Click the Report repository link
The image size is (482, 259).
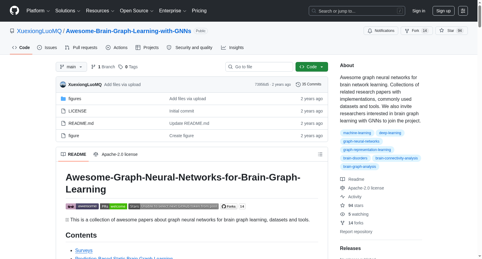click(x=356, y=232)
